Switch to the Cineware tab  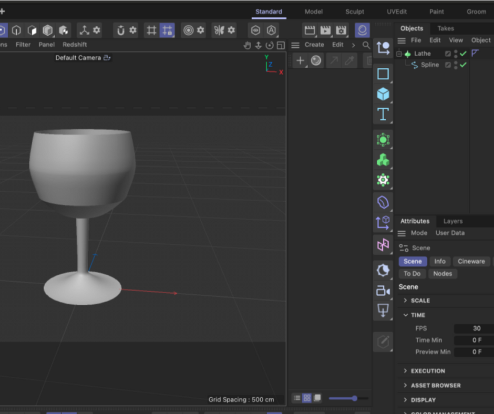tap(471, 261)
